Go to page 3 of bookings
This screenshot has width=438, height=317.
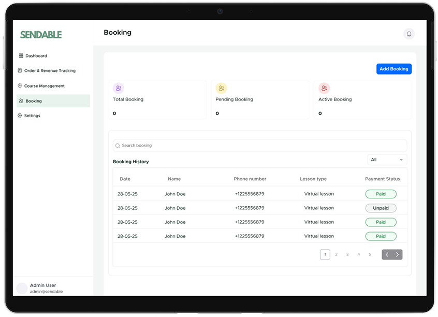pos(347,254)
